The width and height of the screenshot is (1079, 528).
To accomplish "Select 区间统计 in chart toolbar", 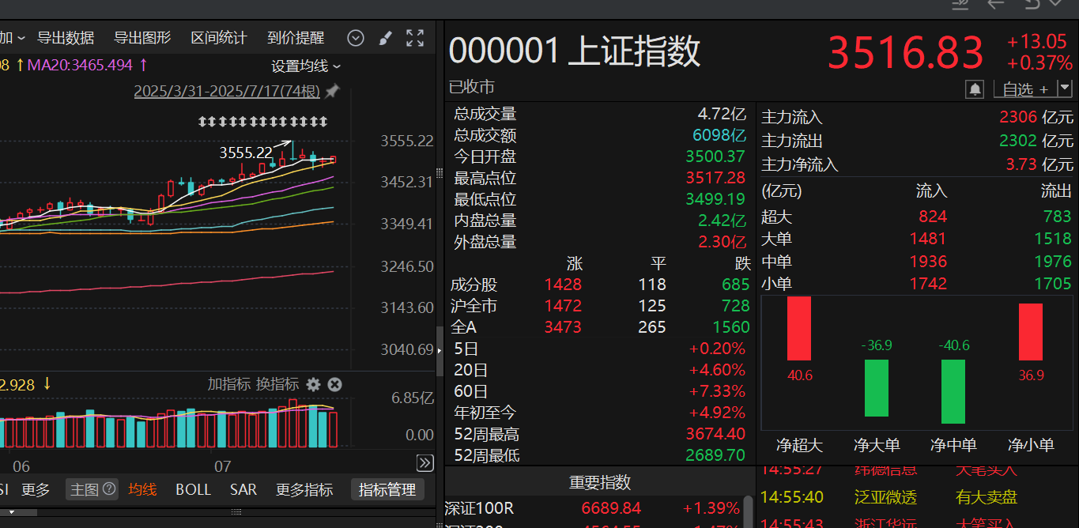I will point(219,38).
